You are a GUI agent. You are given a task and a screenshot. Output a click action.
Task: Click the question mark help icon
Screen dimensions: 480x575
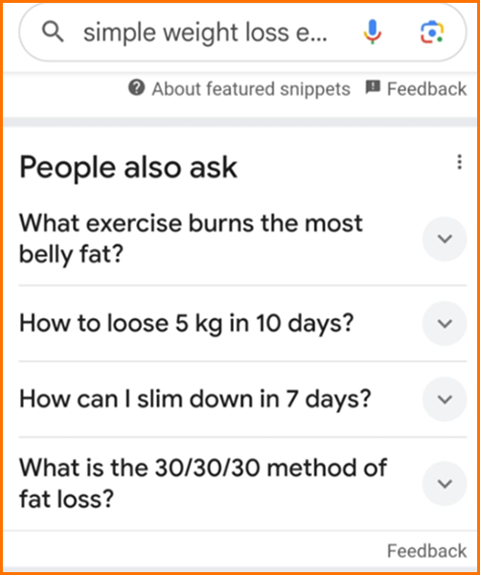[x=136, y=88]
